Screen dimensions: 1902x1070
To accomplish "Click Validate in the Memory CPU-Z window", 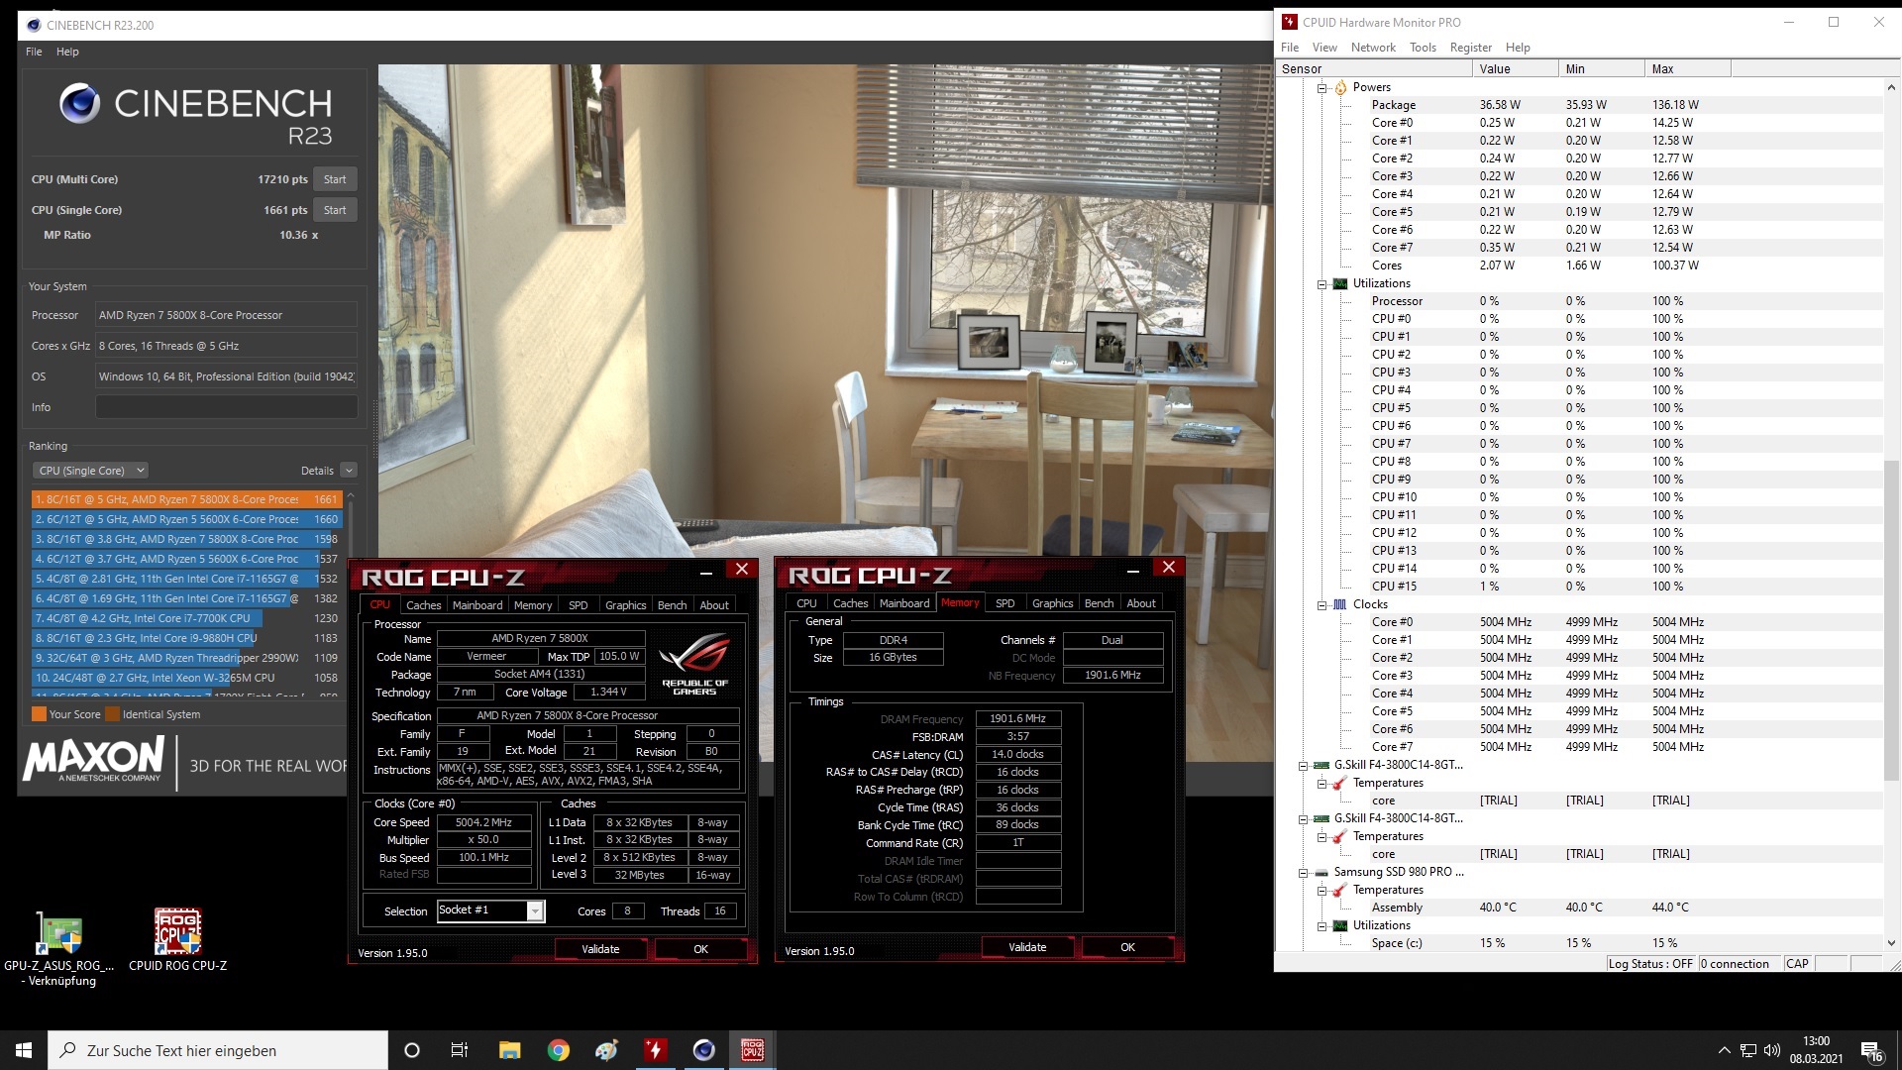I will click(1027, 947).
